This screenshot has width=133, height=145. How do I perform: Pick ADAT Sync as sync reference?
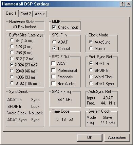click(101, 84)
